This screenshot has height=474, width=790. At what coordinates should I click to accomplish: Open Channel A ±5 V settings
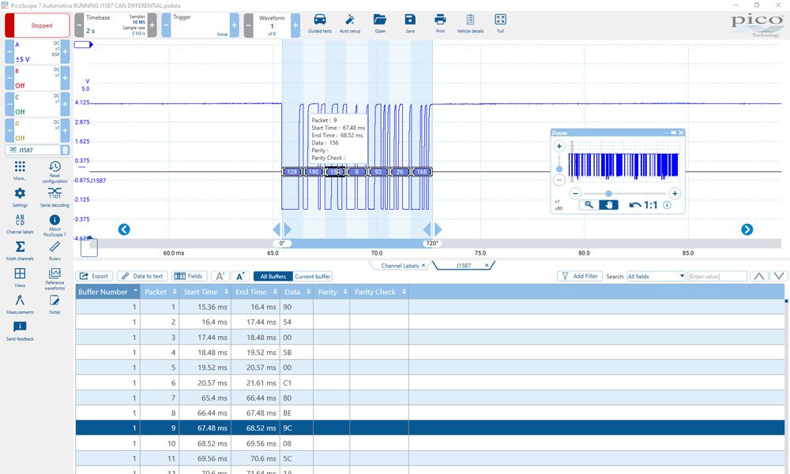[37, 51]
